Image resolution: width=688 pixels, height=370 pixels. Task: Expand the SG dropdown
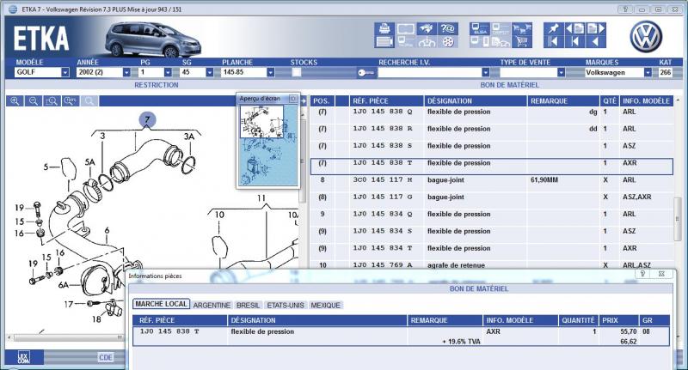pyautogui.click(x=209, y=73)
